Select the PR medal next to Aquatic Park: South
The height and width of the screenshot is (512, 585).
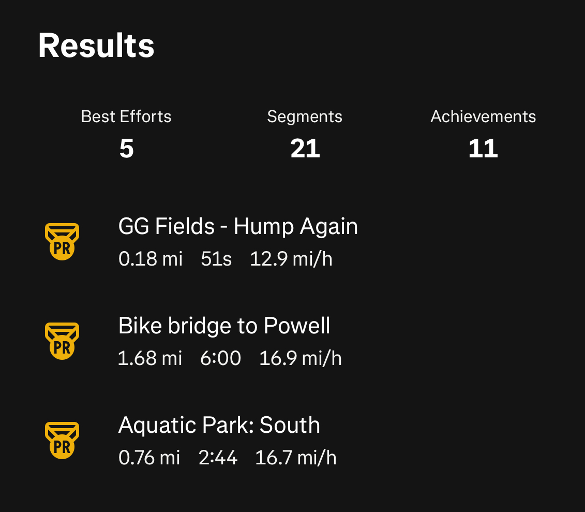pos(62,440)
